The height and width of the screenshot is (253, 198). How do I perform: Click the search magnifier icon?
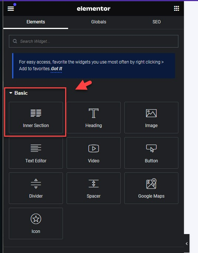click(x=15, y=41)
